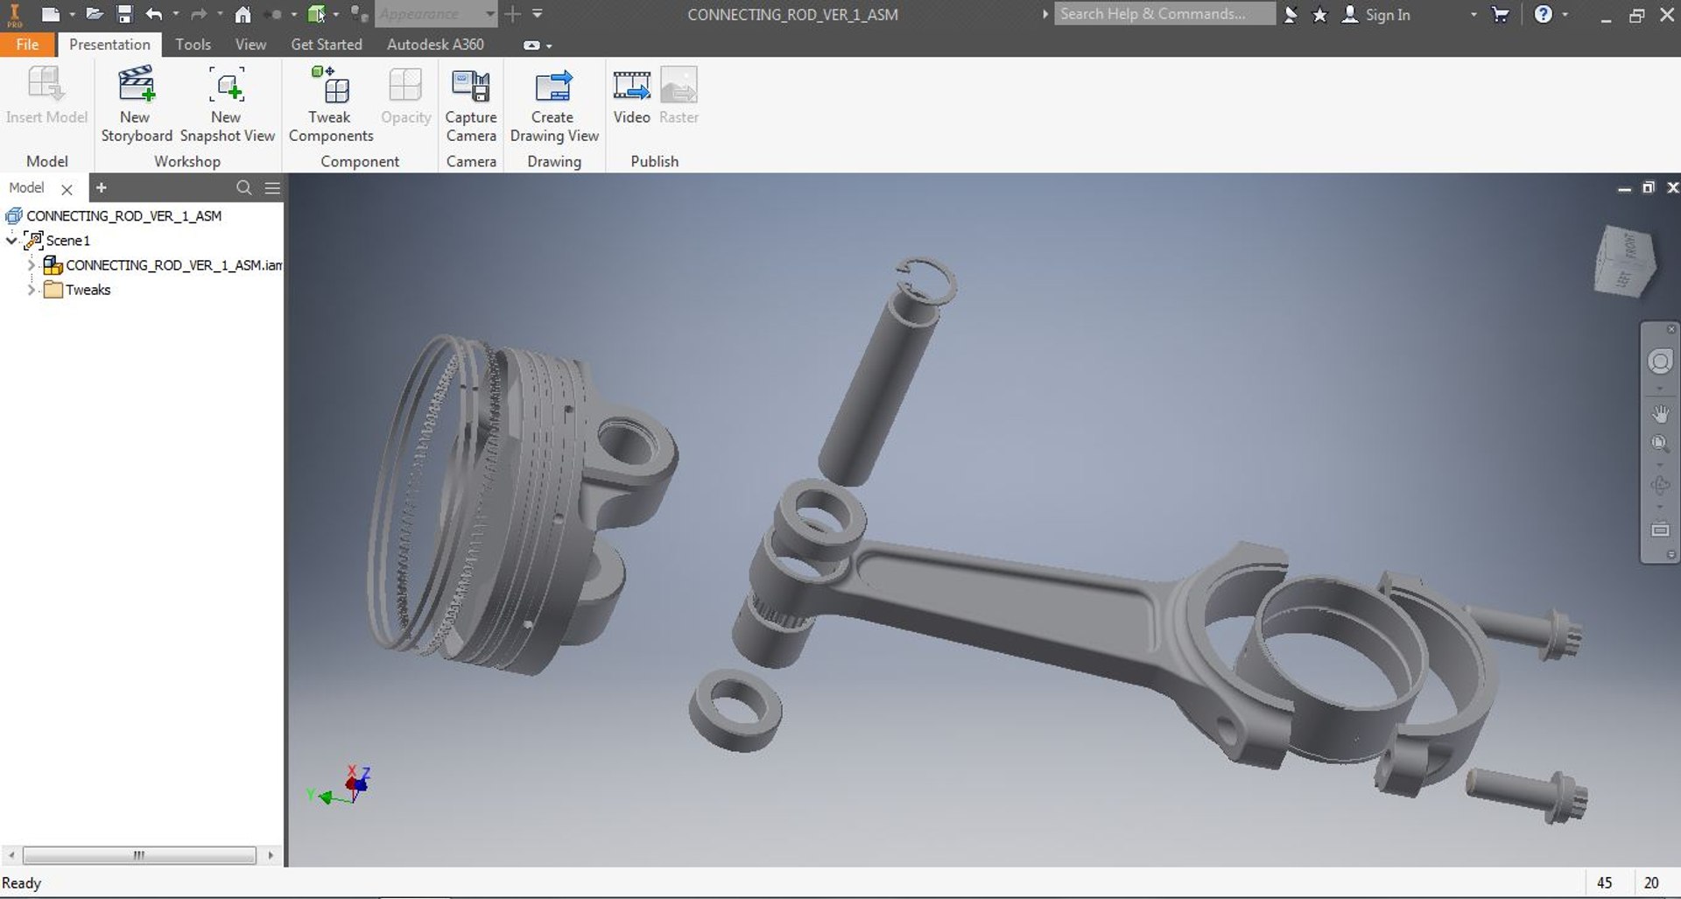
Task: Click the Undo arrow
Action: [154, 14]
